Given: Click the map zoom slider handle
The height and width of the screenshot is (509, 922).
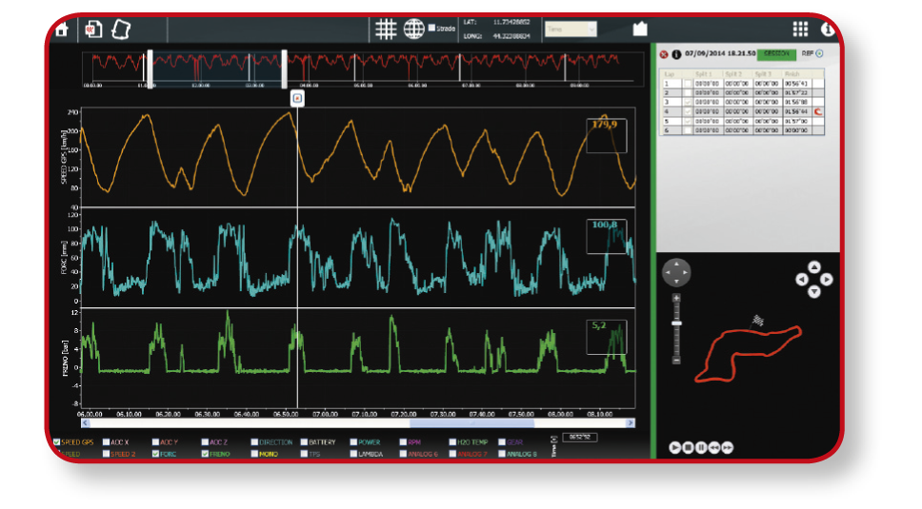Looking at the screenshot, I should 676,323.
